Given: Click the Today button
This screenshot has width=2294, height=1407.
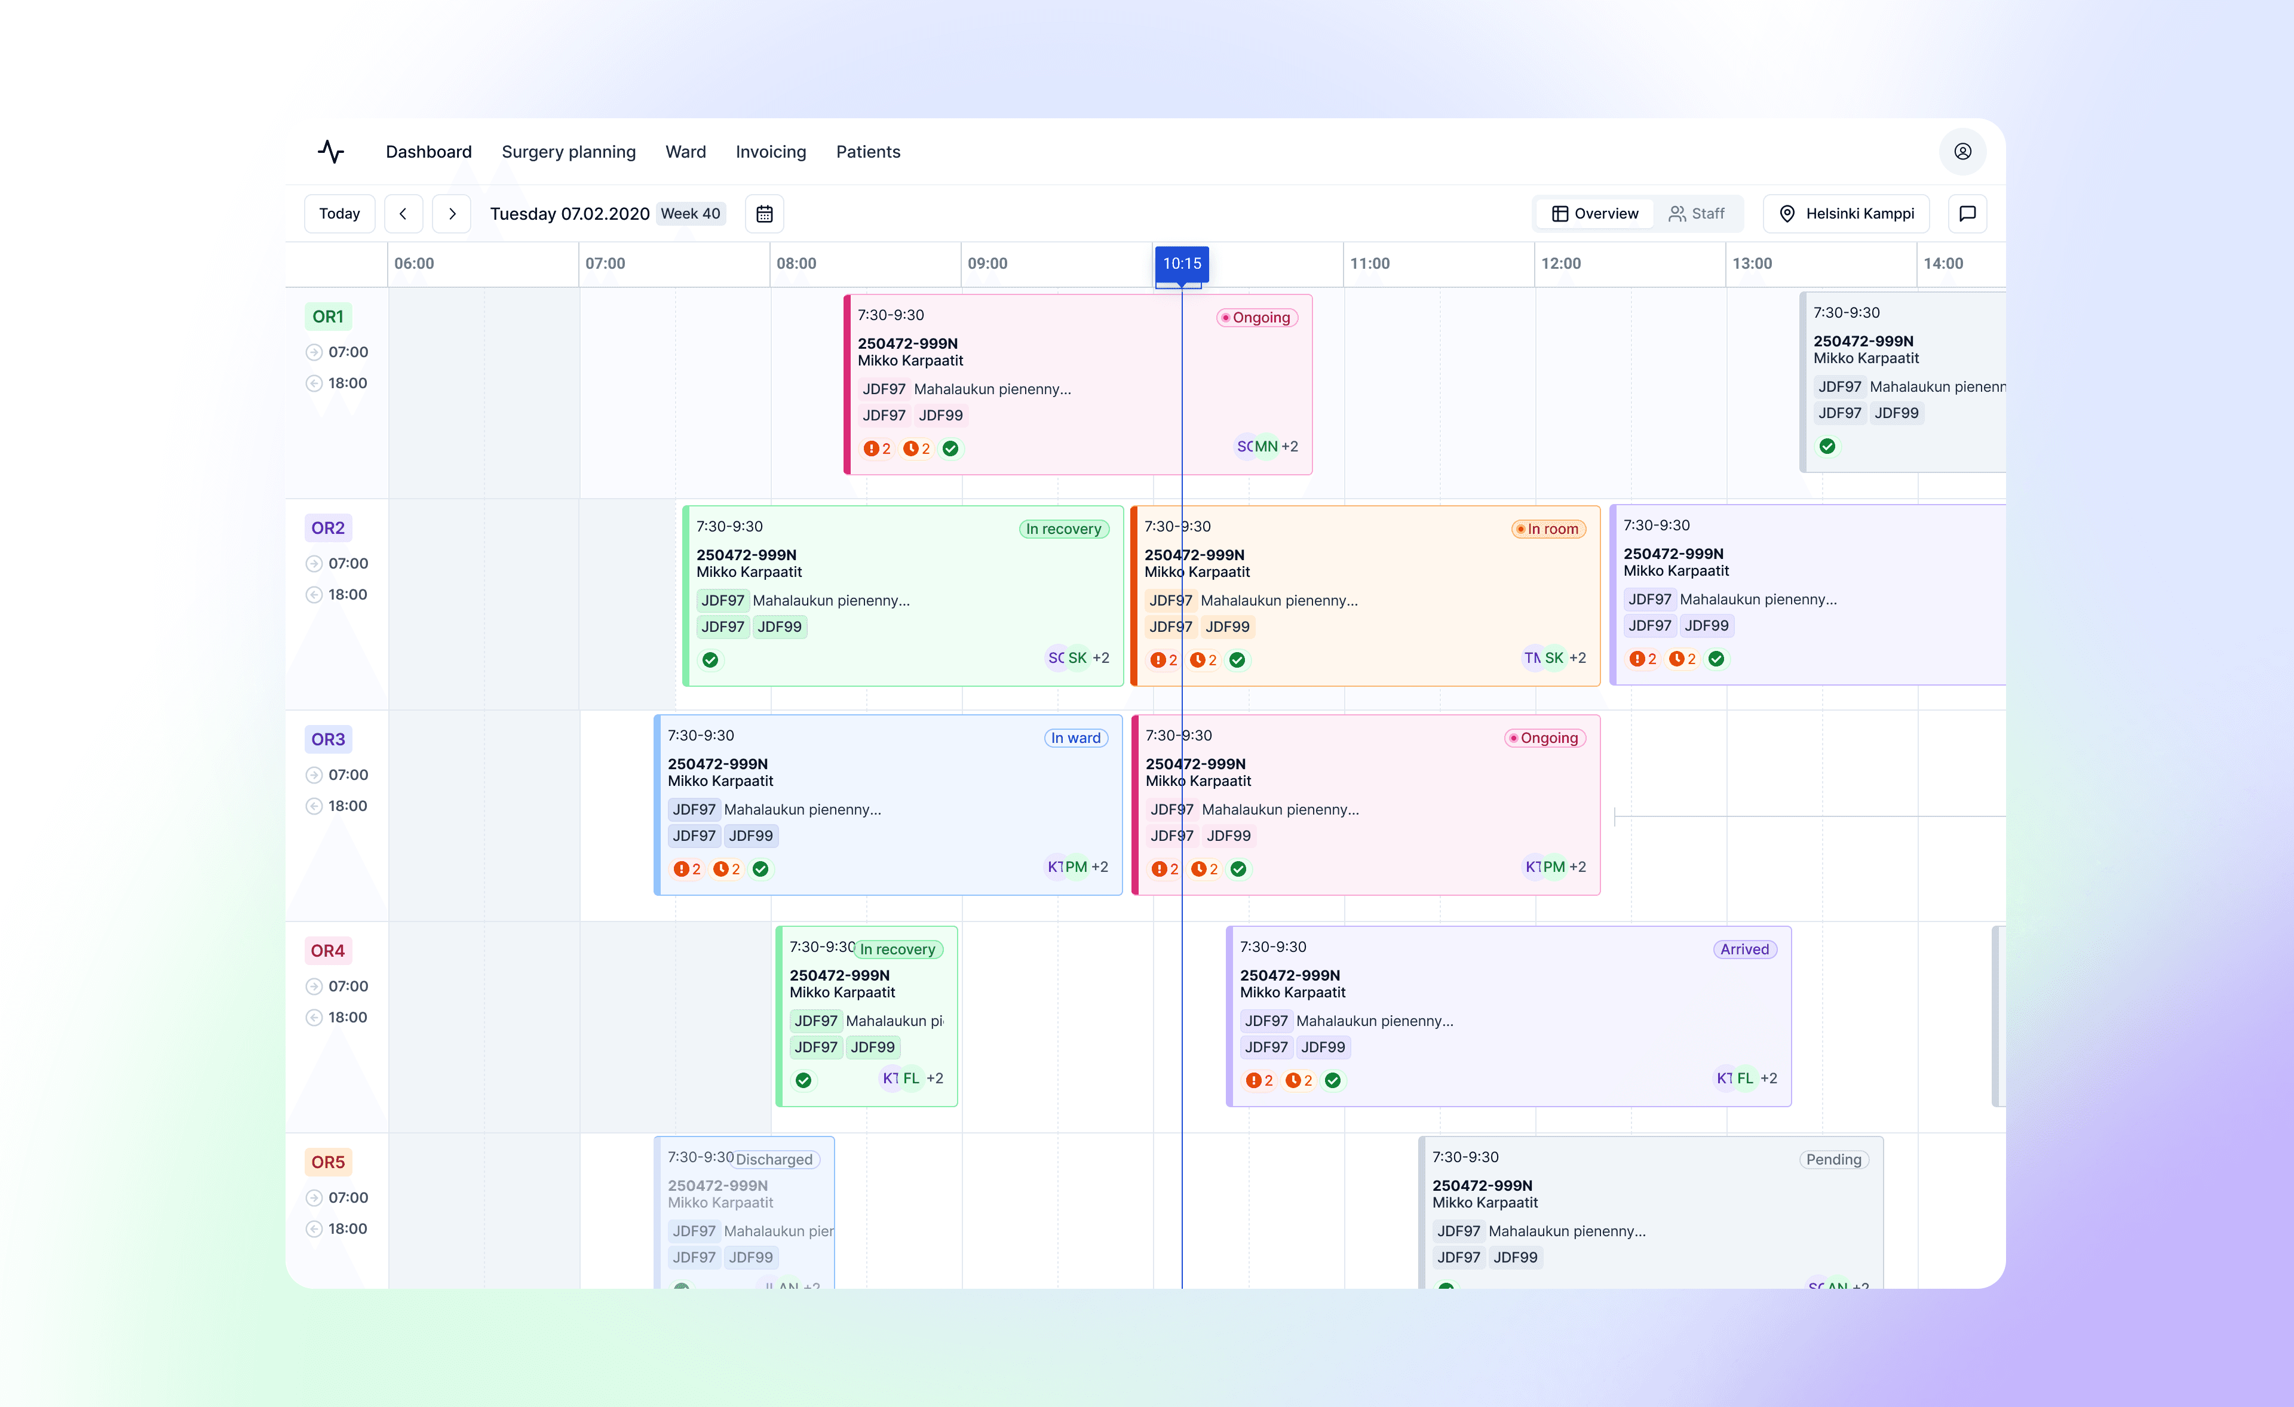Looking at the screenshot, I should coord(339,214).
